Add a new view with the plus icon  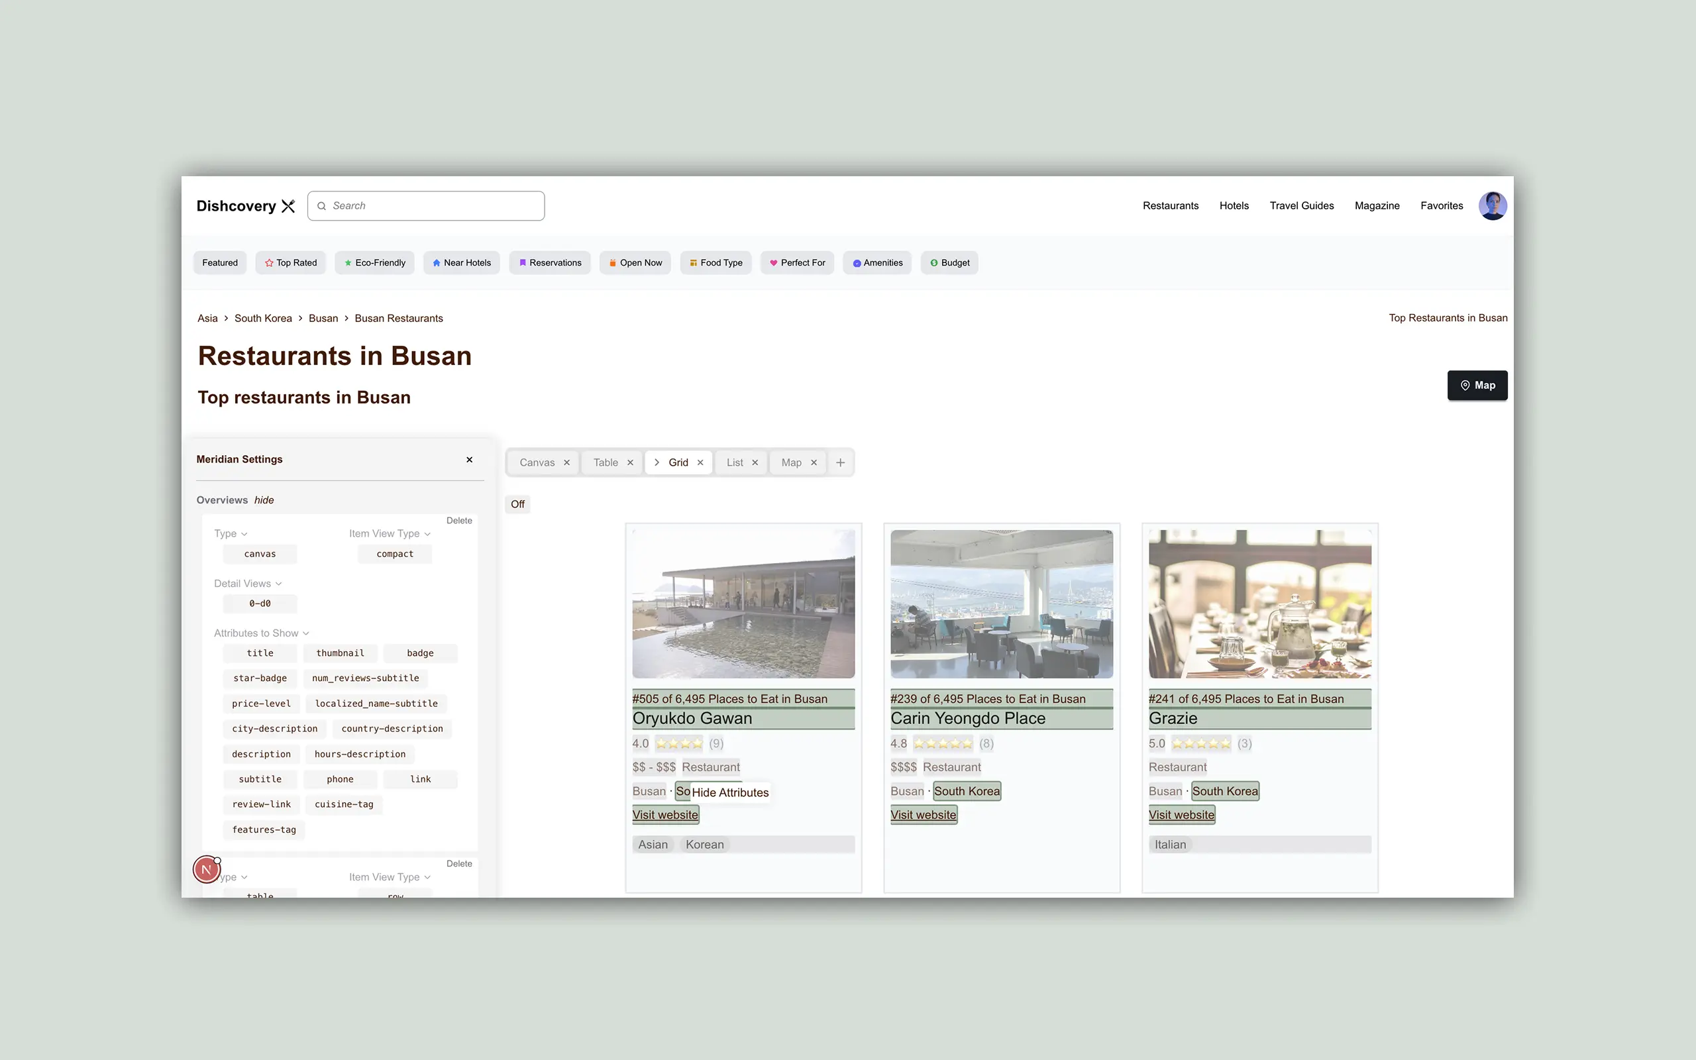(x=840, y=462)
